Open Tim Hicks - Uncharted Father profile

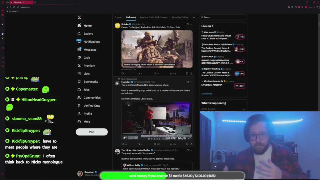[136, 150]
